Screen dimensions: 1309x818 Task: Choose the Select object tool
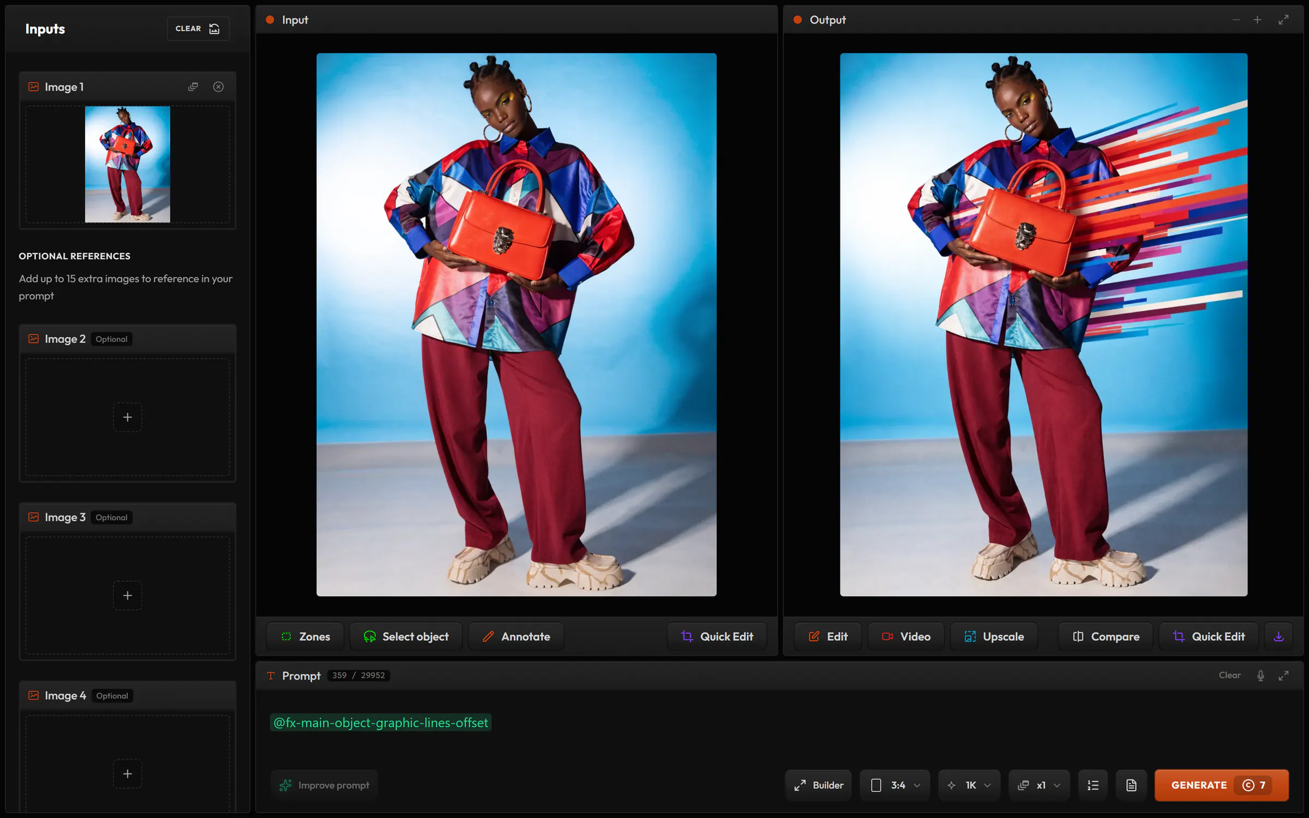(x=406, y=636)
